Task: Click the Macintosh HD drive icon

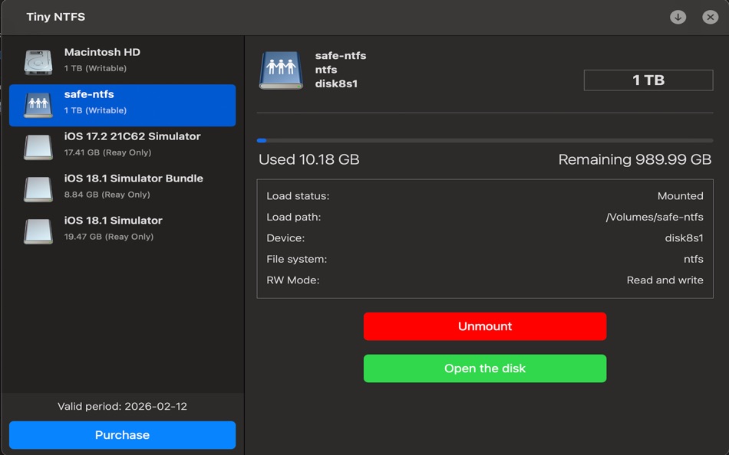Action: pyautogui.click(x=38, y=62)
